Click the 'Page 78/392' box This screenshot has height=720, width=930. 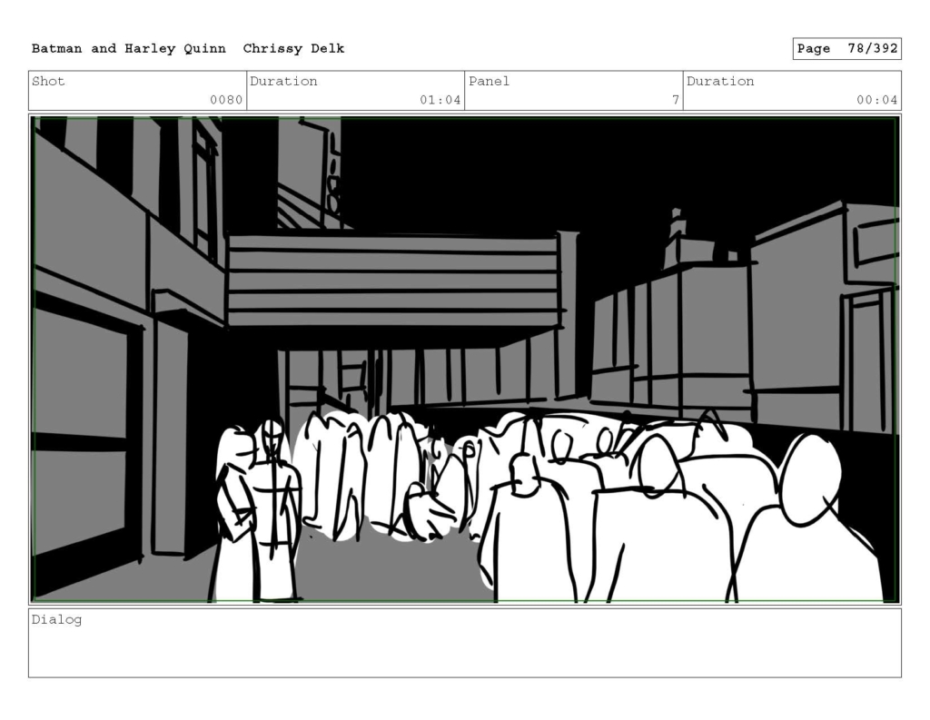846,49
